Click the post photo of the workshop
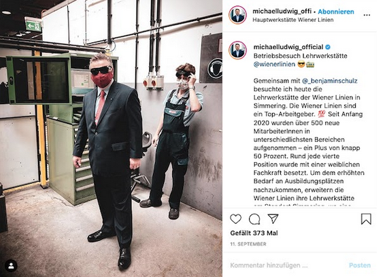 111,139
